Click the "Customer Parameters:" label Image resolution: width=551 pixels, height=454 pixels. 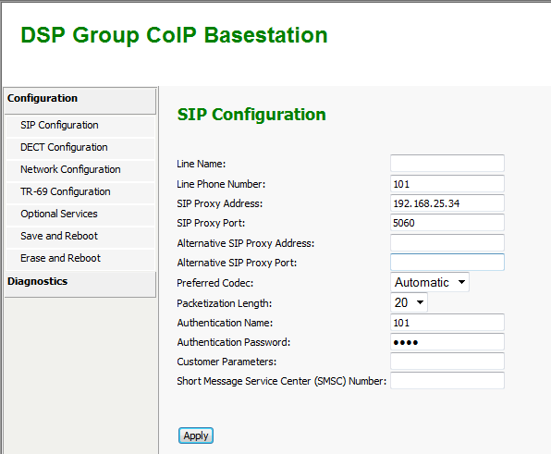pos(227,362)
